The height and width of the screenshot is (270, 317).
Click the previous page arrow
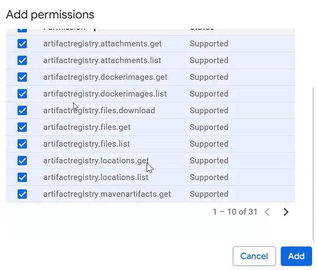[267, 212]
